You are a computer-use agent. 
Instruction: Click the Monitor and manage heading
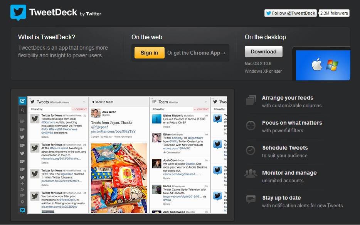pyautogui.click(x=289, y=173)
